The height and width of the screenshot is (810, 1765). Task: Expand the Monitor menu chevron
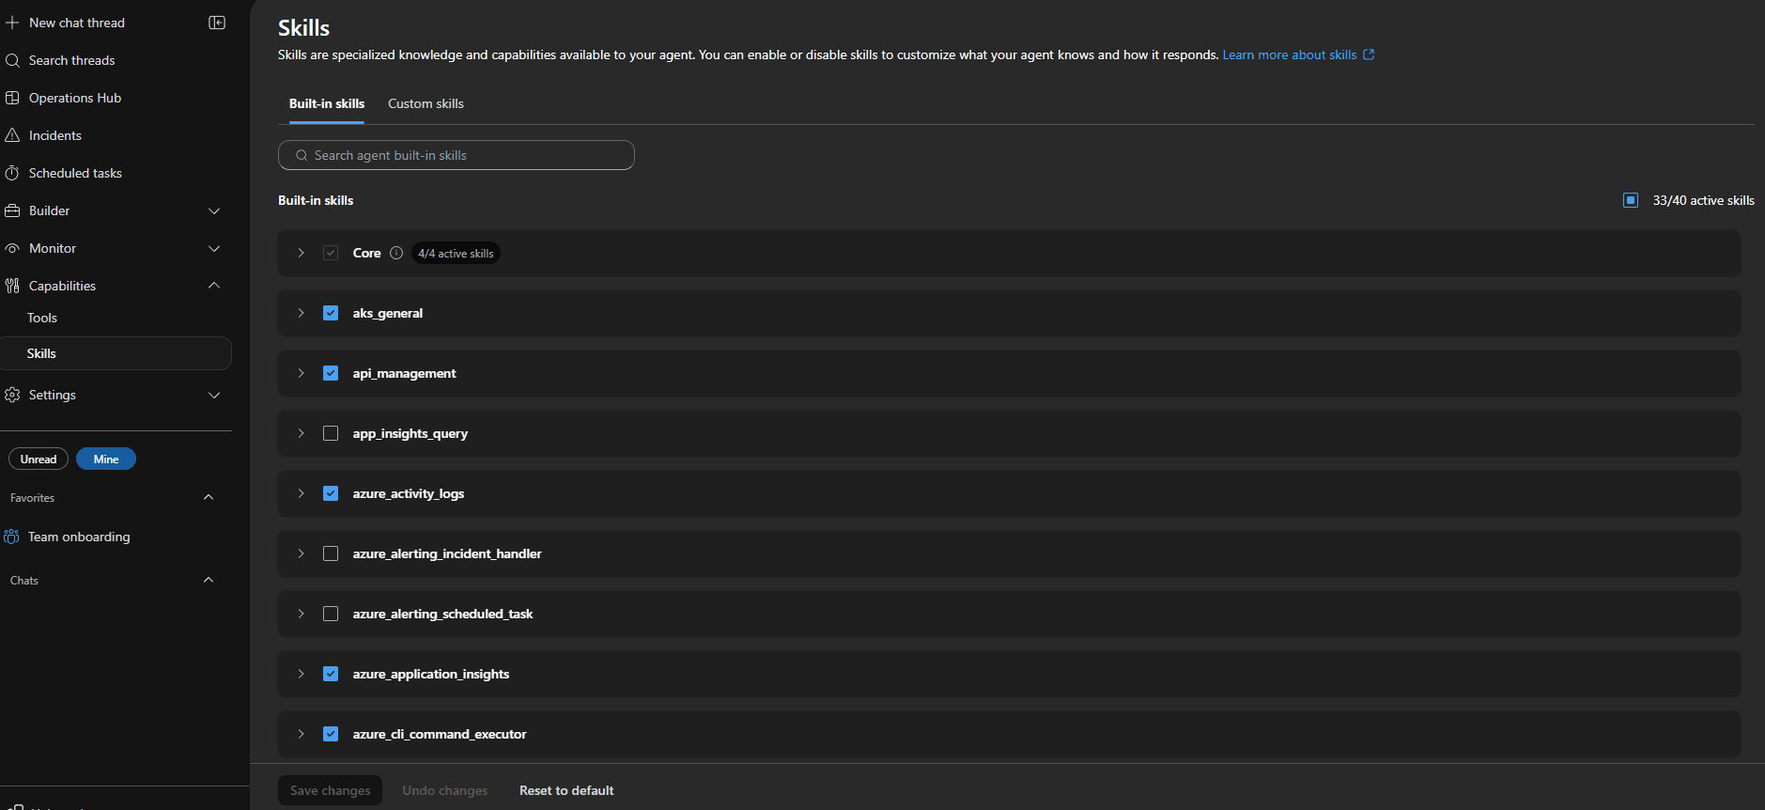coord(214,248)
